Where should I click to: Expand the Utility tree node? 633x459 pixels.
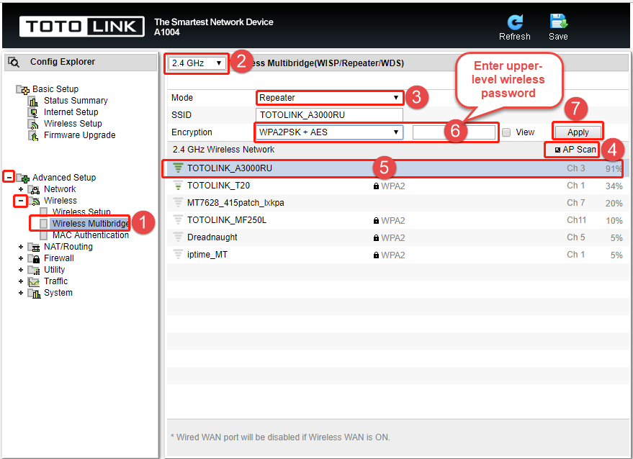click(21, 270)
